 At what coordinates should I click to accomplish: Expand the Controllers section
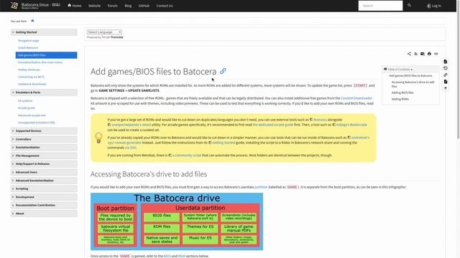(x=44, y=139)
